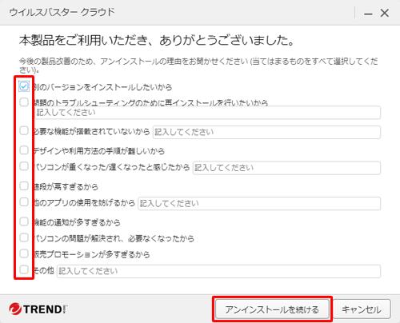Check '販売プロモーションが多すぎるから' checkbox

click(24, 253)
